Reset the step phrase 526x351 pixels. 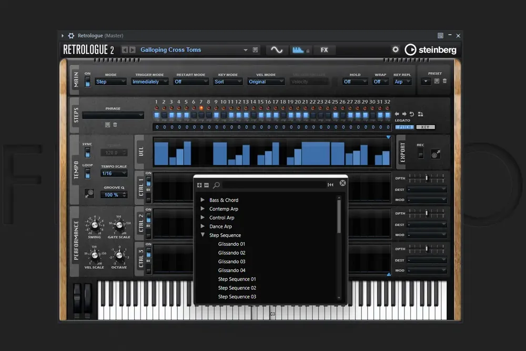[x=412, y=114]
